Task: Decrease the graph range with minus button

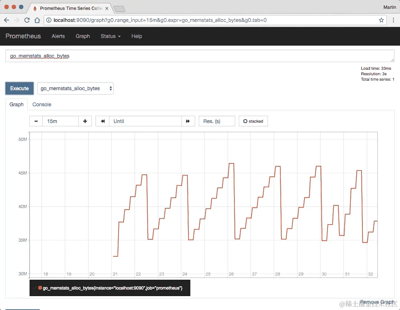Action: 36,121
